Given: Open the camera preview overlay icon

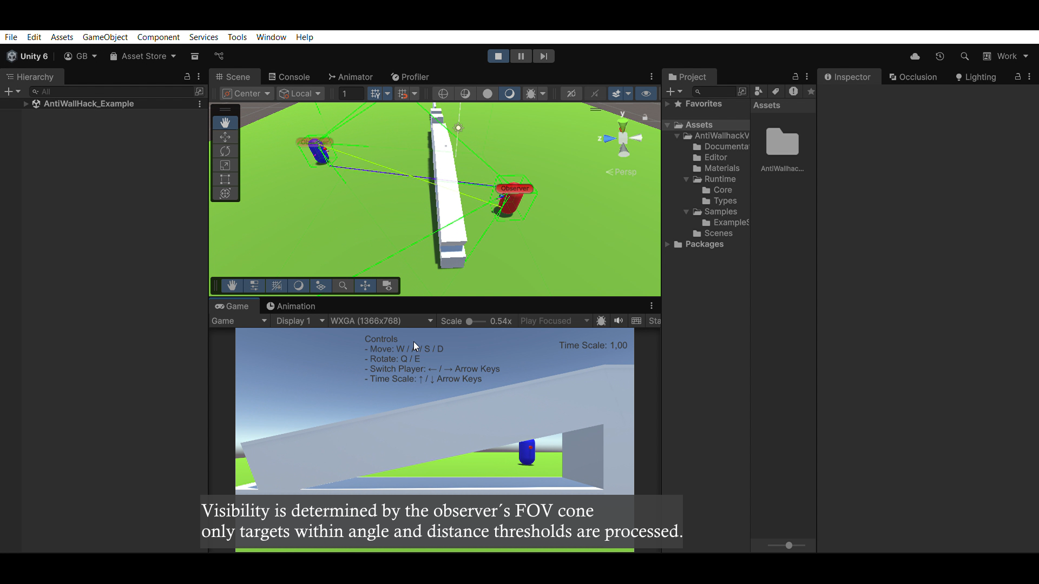Looking at the screenshot, I should click(387, 286).
